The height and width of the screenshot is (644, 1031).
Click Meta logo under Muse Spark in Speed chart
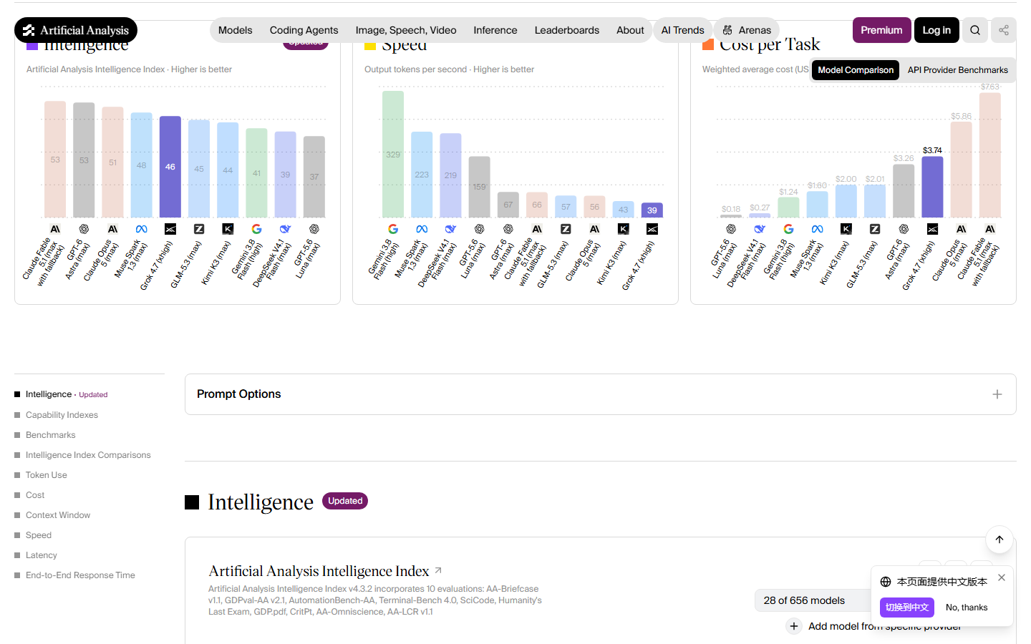(422, 229)
